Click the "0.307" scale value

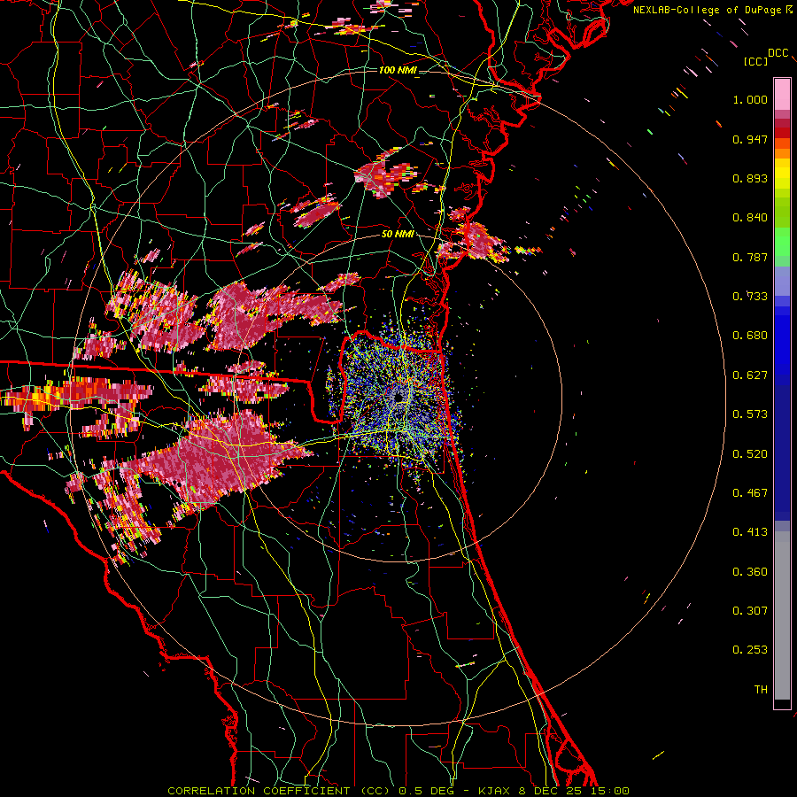point(750,611)
